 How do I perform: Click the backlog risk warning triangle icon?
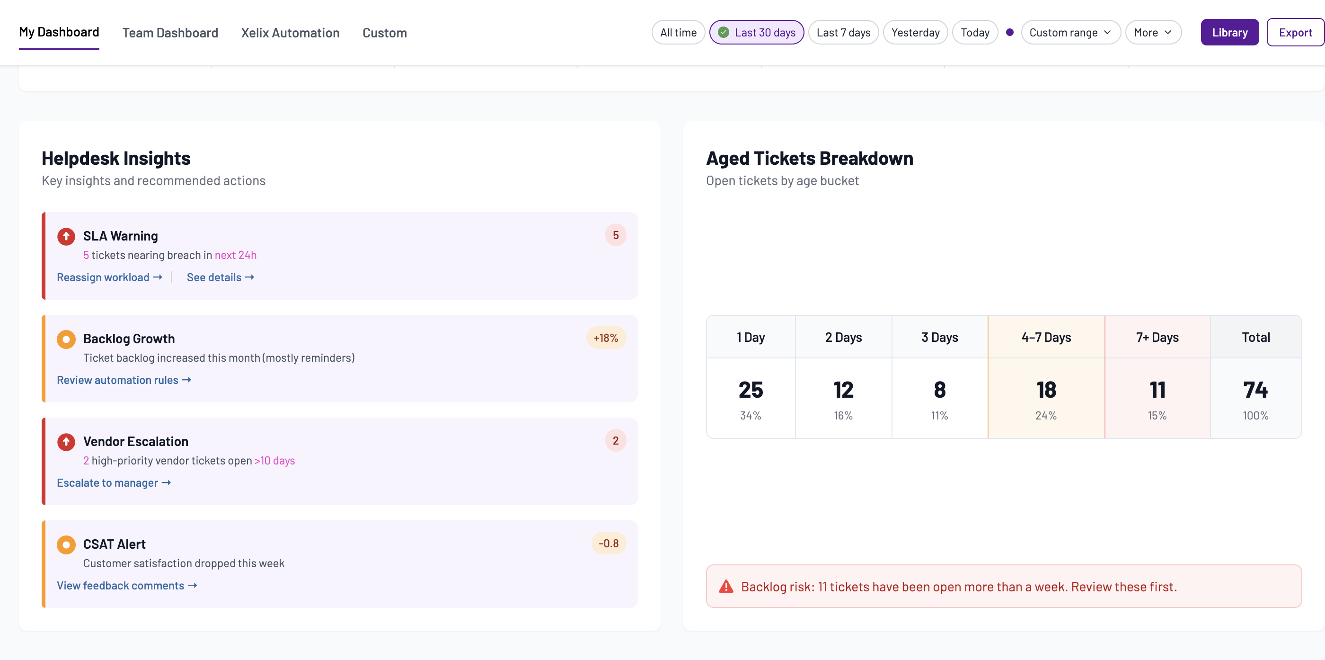click(726, 587)
